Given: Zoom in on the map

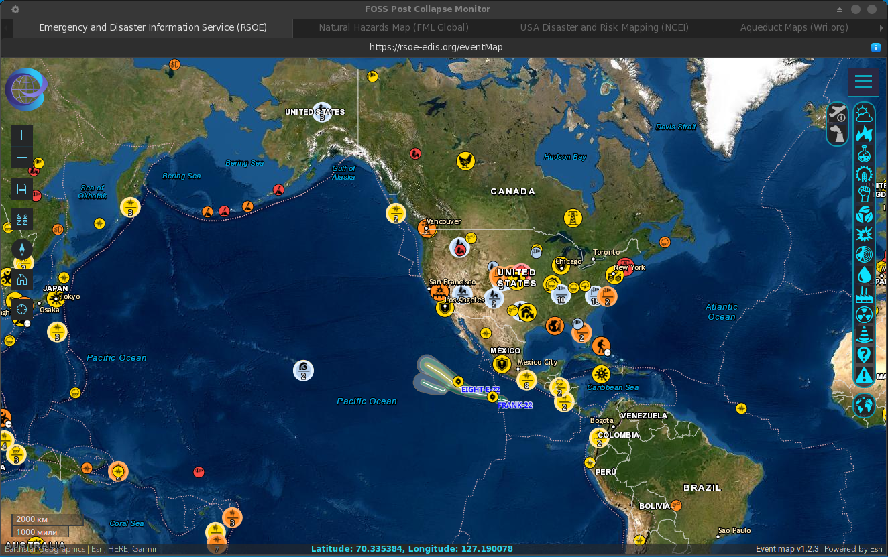Looking at the screenshot, I should [22, 135].
